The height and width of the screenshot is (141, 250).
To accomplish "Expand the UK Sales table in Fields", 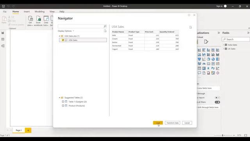I will (223, 49).
